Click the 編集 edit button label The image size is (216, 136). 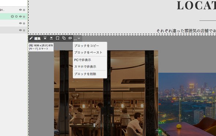37,38
